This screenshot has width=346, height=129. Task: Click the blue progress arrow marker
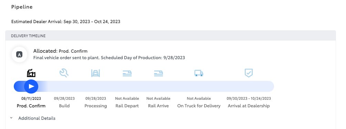[31, 86]
